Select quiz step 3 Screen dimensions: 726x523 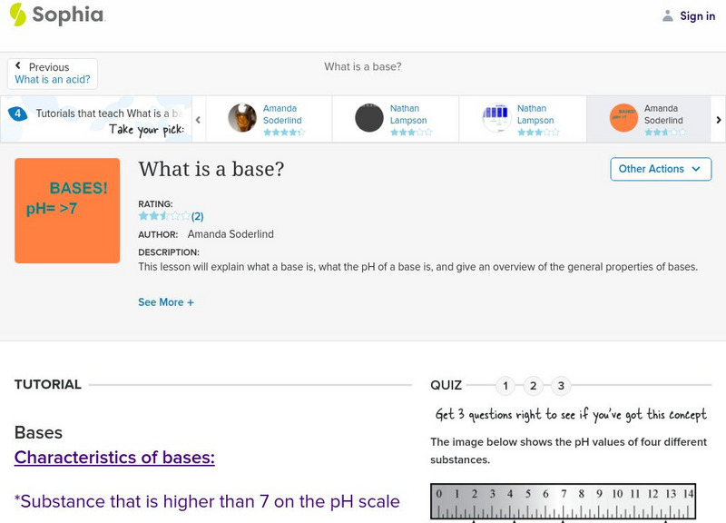pos(563,385)
